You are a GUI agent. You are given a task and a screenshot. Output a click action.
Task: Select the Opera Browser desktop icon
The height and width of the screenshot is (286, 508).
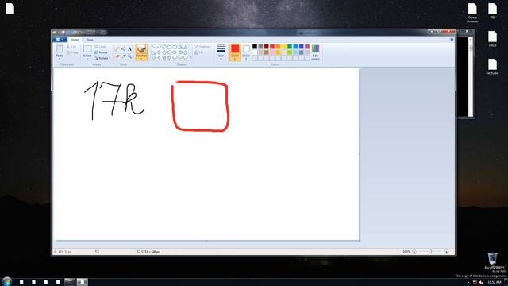[x=472, y=13]
